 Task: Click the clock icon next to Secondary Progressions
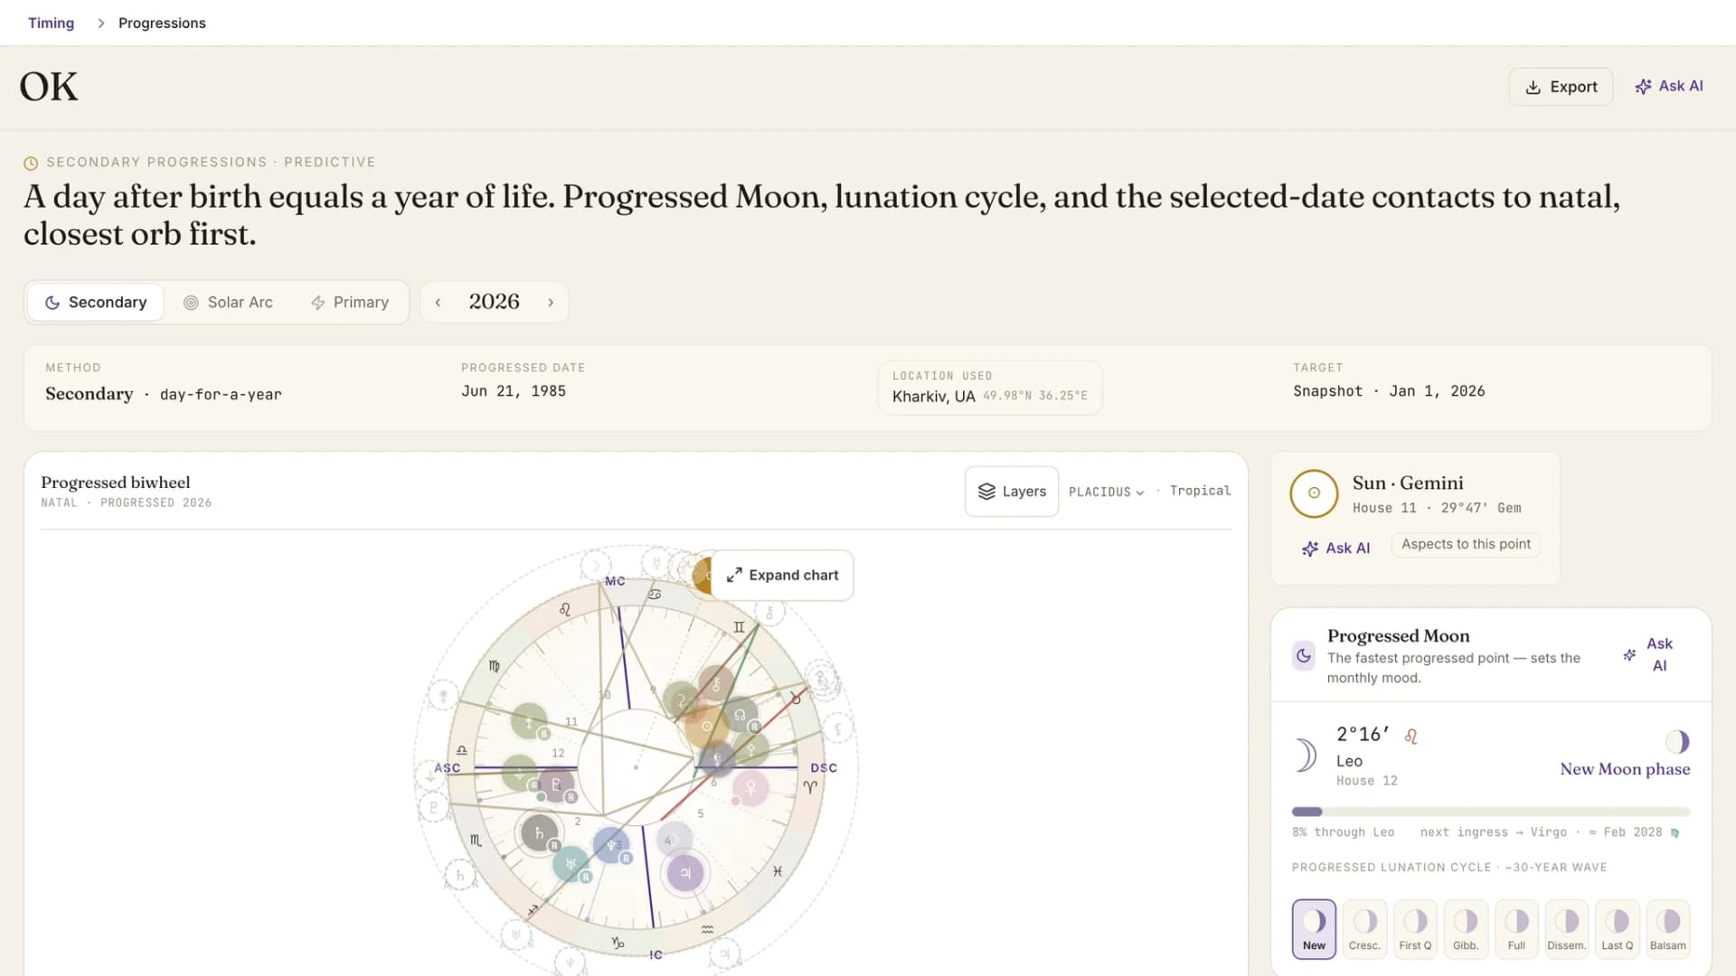click(31, 163)
